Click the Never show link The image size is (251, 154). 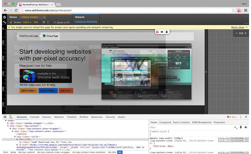(x=238, y=27)
